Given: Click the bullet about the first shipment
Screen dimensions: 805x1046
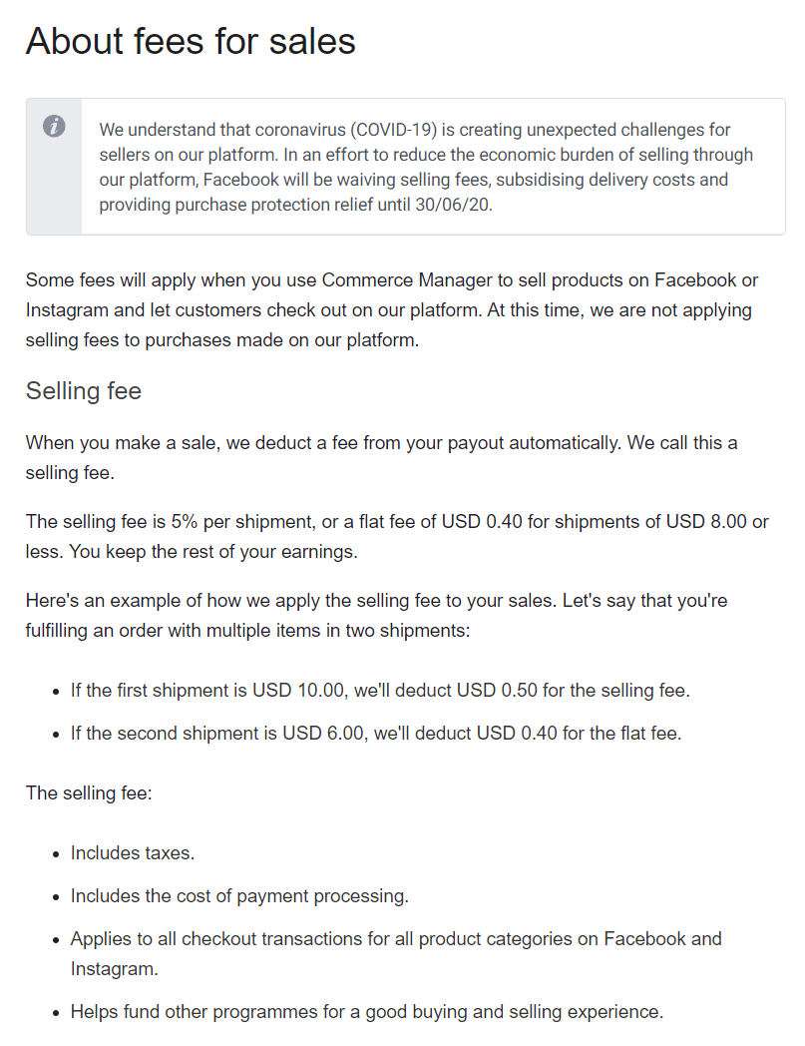Looking at the screenshot, I should click(380, 690).
